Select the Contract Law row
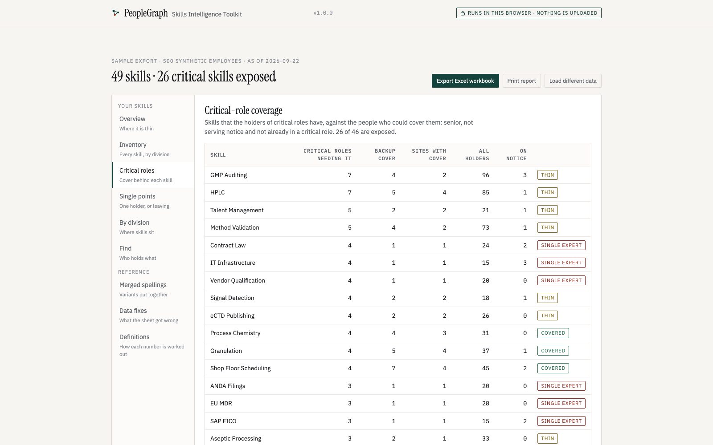Screen dimensions: 713x445 [x=398, y=245]
